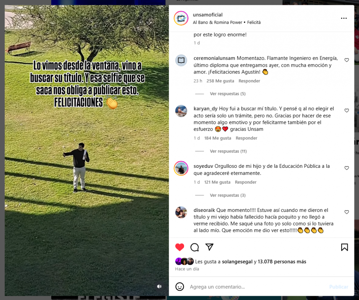
Task: Open unsamoficial profile name link
Action: 208,15
